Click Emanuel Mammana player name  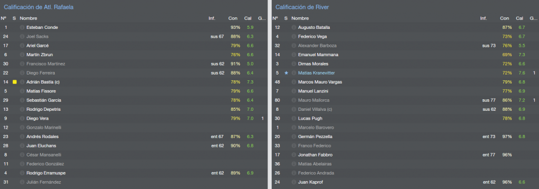(x=318, y=55)
